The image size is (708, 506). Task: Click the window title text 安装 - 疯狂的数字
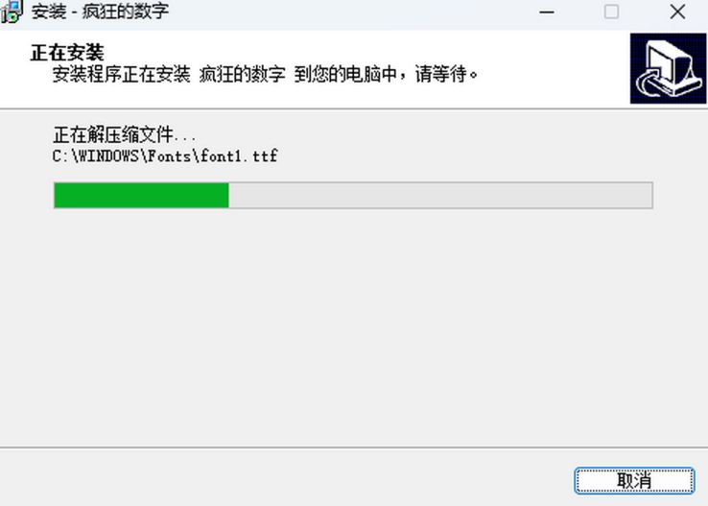pyautogui.click(x=100, y=12)
